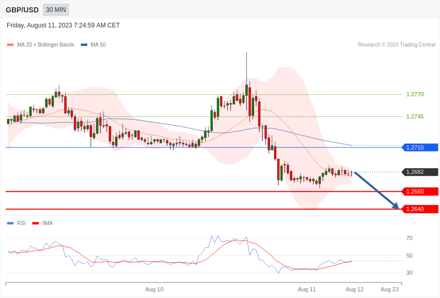Click the RSI 70 axis label
This screenshot has height=298, width=440.
[409, 239]
